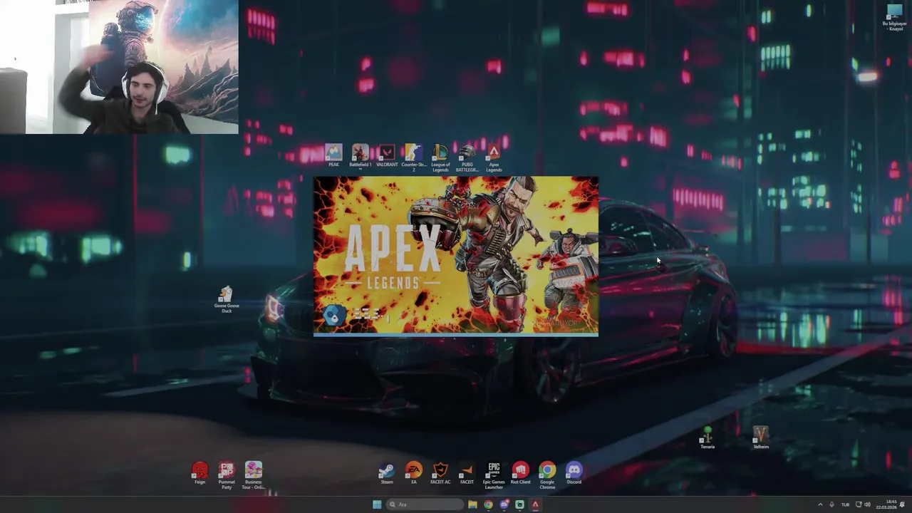912x513 pixels.
Task: Switch to Chrome in the taskbar
Action: [x=488, y=504]
